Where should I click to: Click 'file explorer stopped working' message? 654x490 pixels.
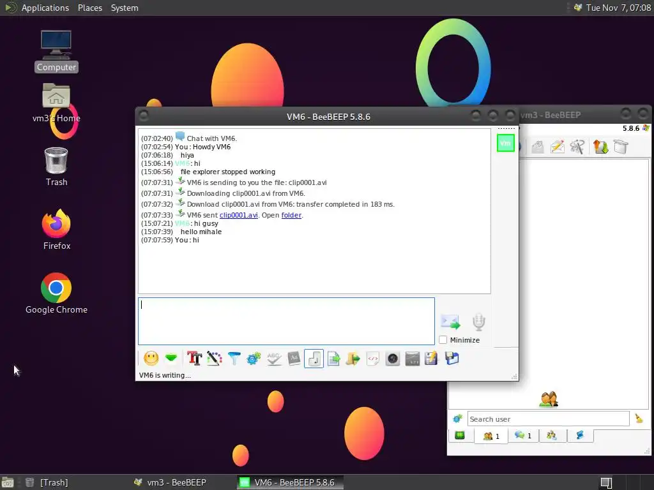(228, 172)
